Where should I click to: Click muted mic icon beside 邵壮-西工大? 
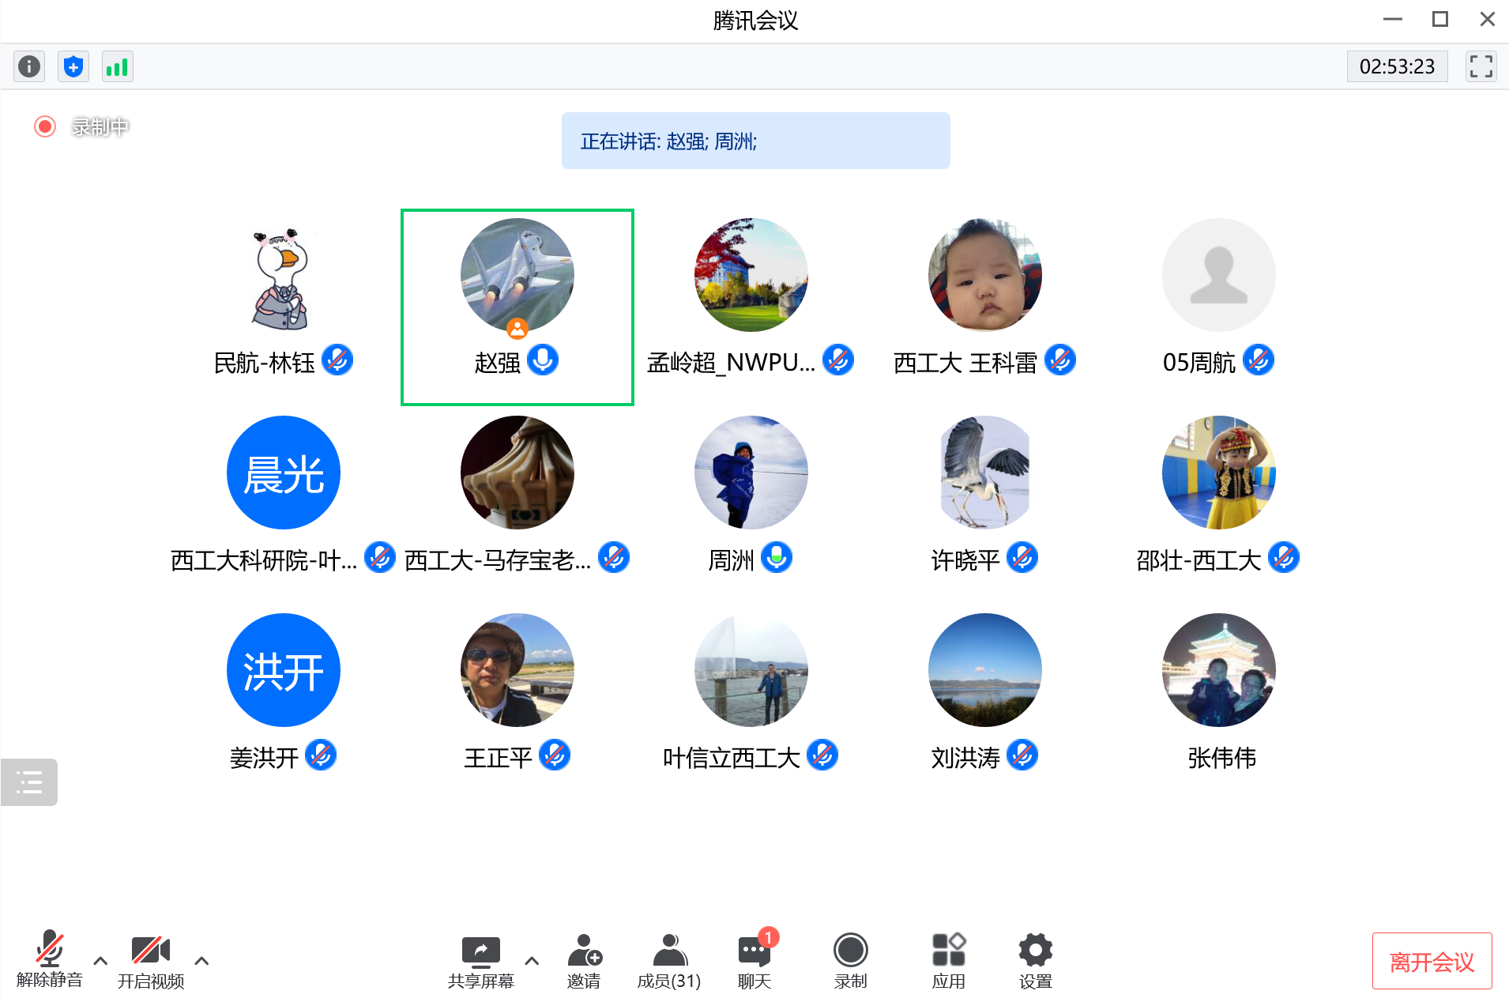click(1284, 558)
